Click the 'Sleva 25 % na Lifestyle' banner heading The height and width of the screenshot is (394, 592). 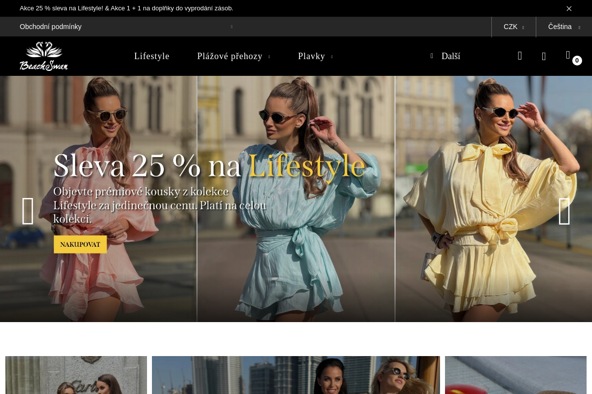tap(209, 166)
